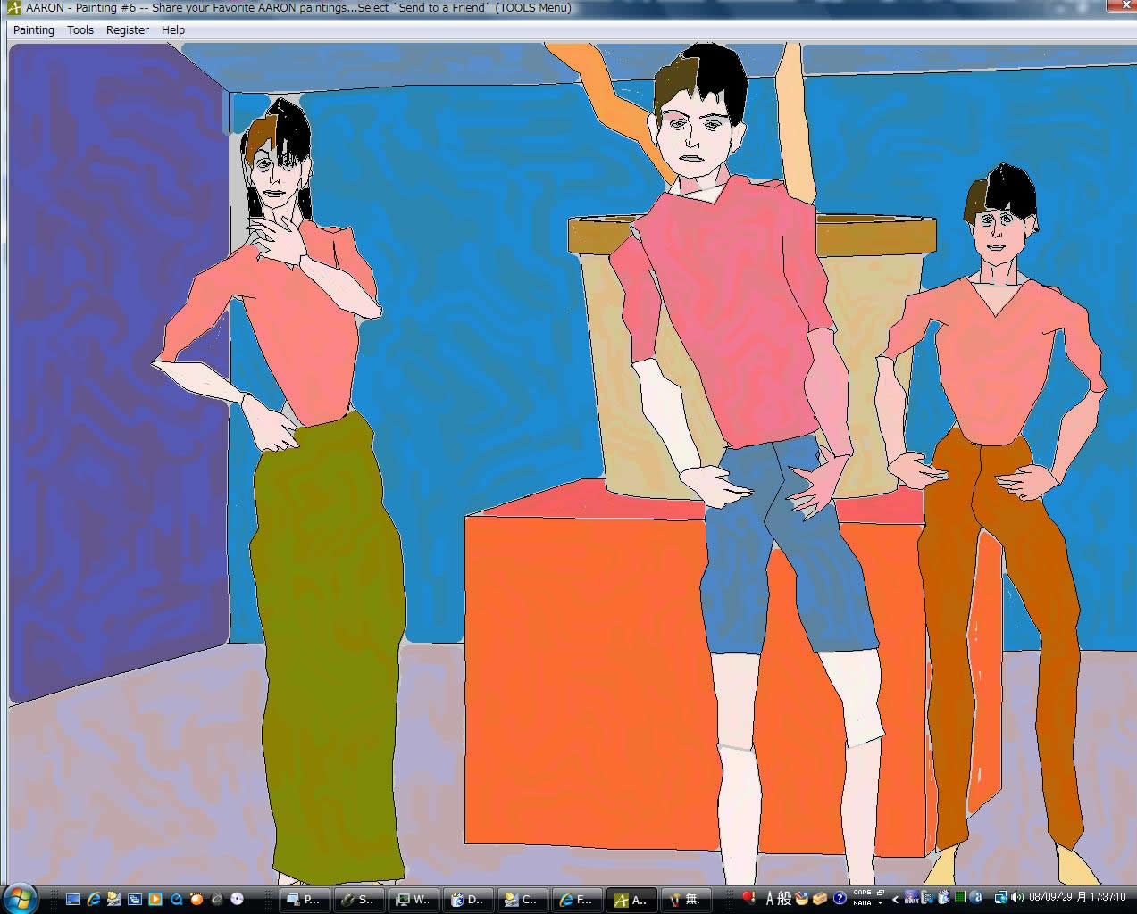The width and height of the screenshot is (1137, 914).
Task: Click the orange ball quick launch icon
Action: pyautogui.click(x=196, y=899)
